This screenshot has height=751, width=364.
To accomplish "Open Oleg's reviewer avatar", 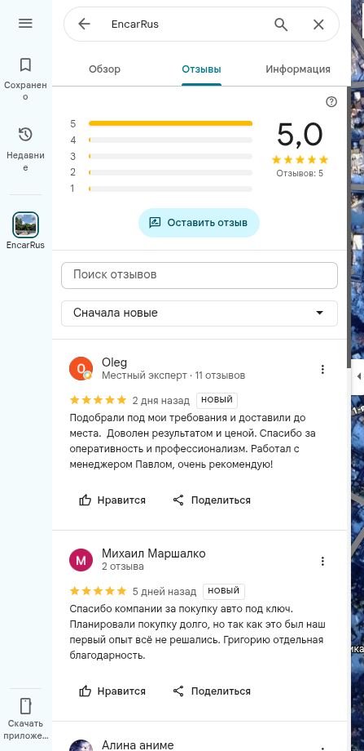I will click(81, 369).
